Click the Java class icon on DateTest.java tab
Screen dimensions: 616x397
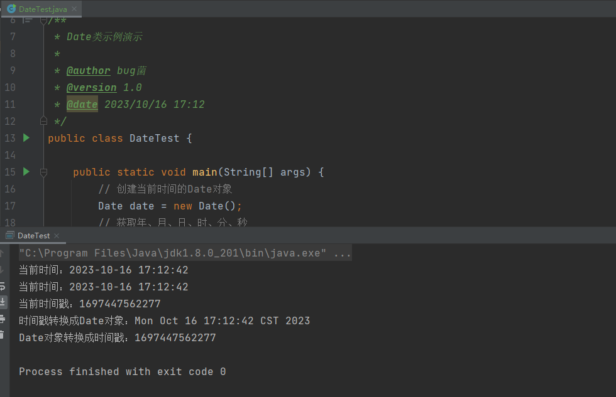click(x=11, y=9)
